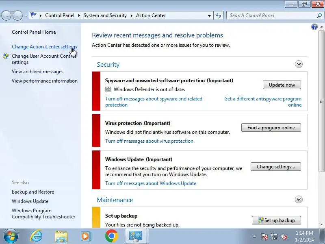Screen dimensions: 325x244
Task: Click Control Panel taskbar button
Action: (x=136, y=236)
